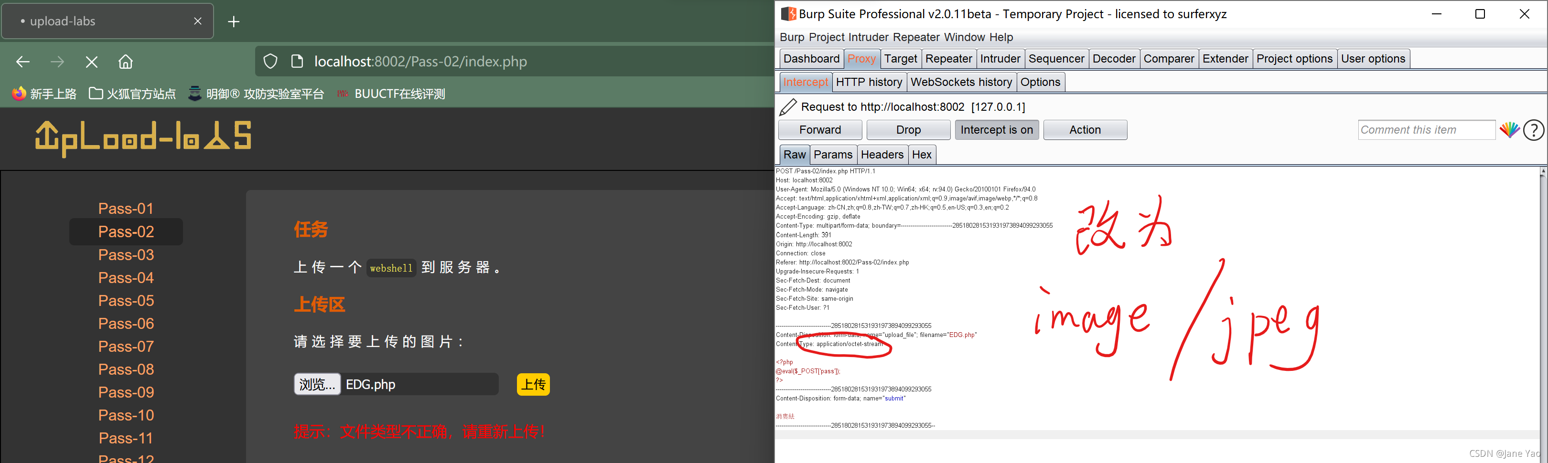The width and height of the screenshot is (1548, 463).
Task: Click the page info icon beside URL
Action: tap(297, 61)
